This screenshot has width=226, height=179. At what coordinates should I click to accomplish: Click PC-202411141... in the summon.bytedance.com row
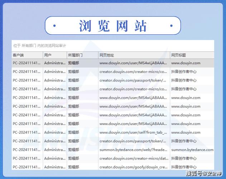27,150
